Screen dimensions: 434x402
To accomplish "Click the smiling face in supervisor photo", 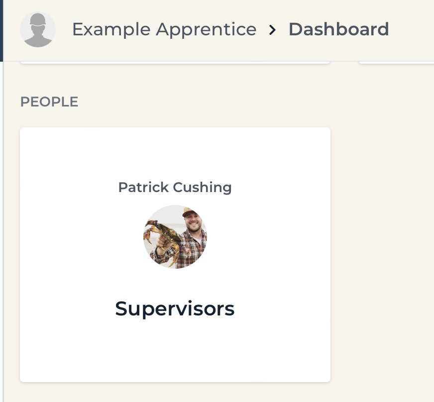I will pos(193,222).
